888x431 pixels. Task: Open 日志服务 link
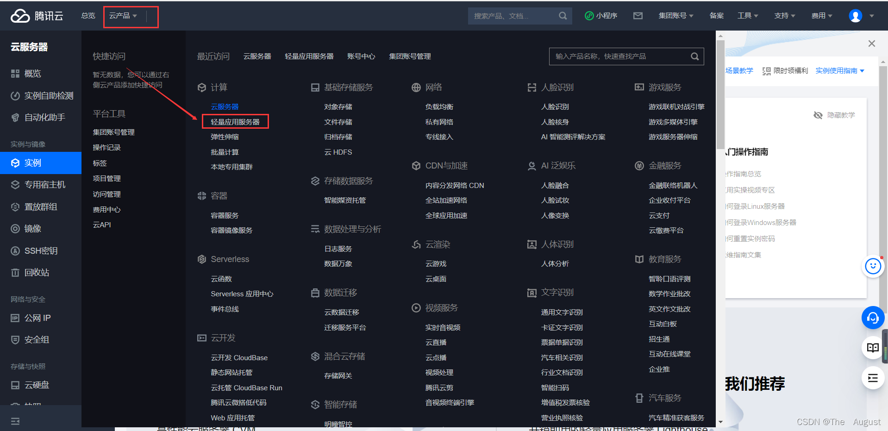point(338,249)
